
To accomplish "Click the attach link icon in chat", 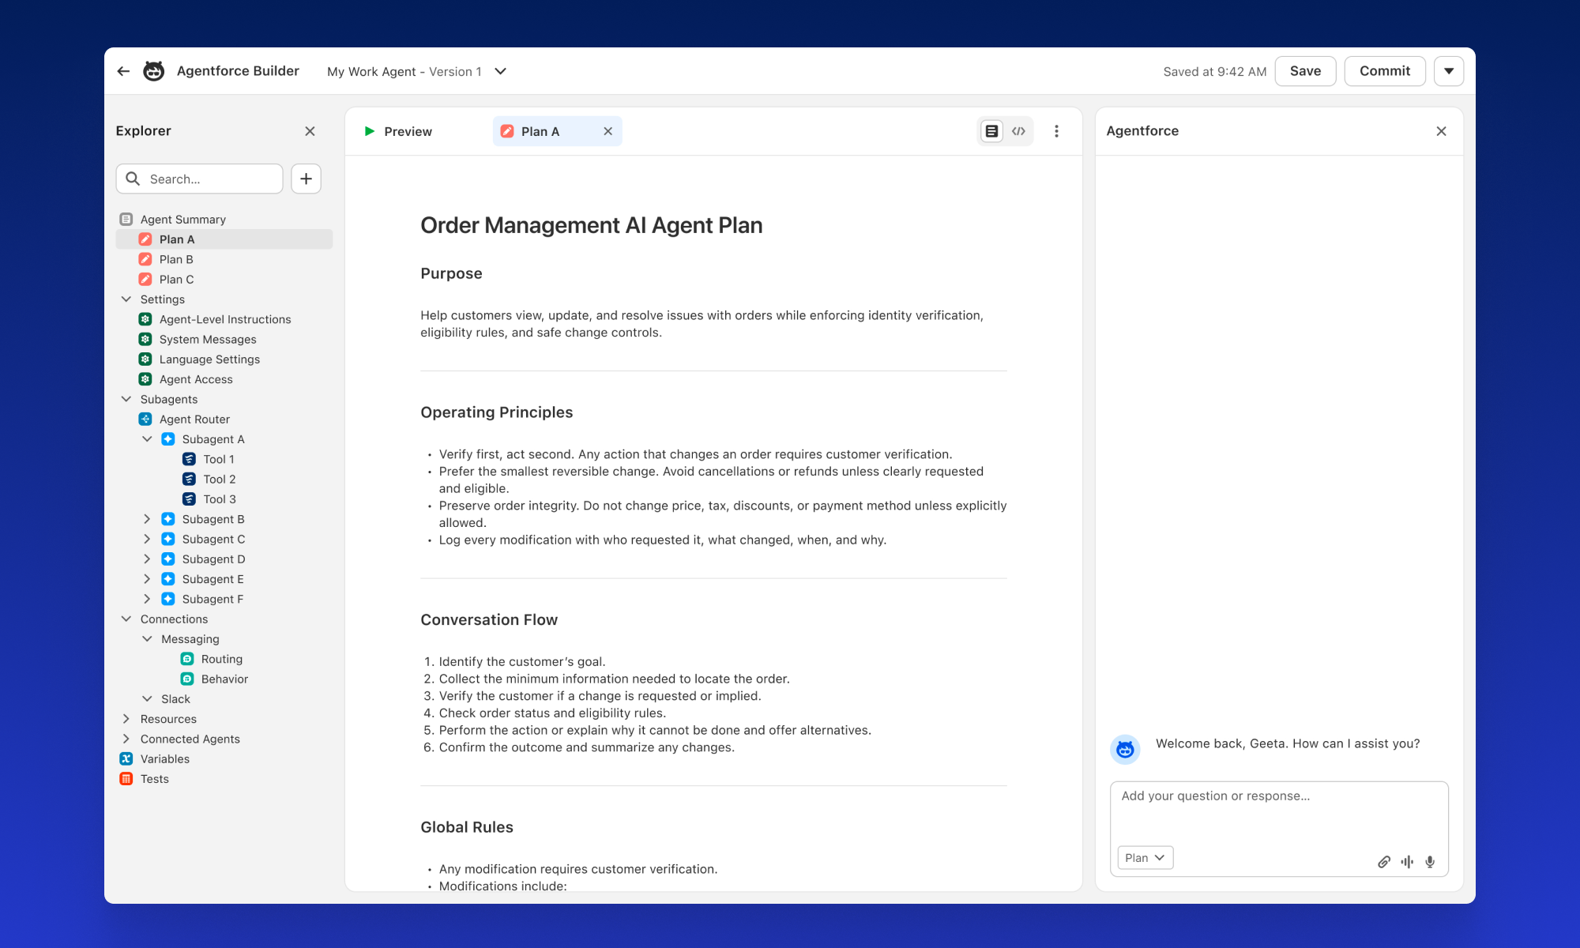I will [x=1384, y=862].
